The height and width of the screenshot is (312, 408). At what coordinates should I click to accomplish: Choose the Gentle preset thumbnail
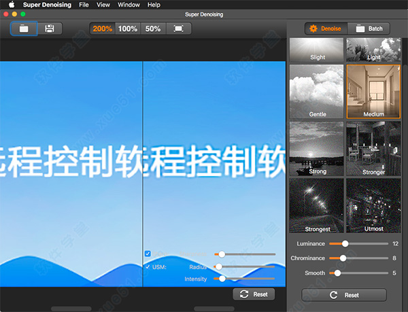click(x=316, y=92)
